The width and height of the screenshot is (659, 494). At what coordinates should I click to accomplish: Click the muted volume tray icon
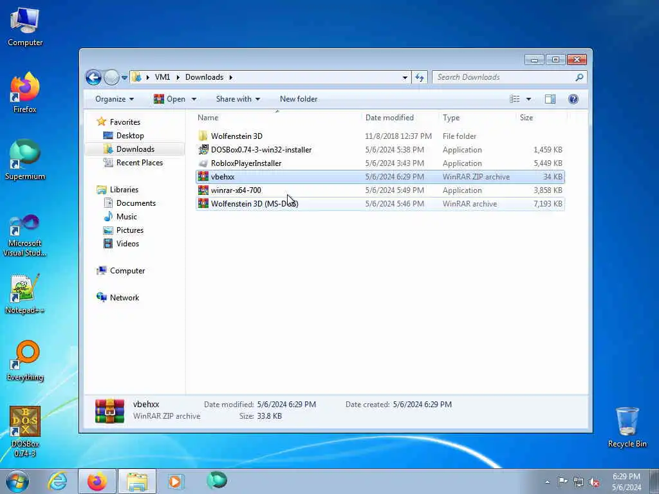click(594, 481)
